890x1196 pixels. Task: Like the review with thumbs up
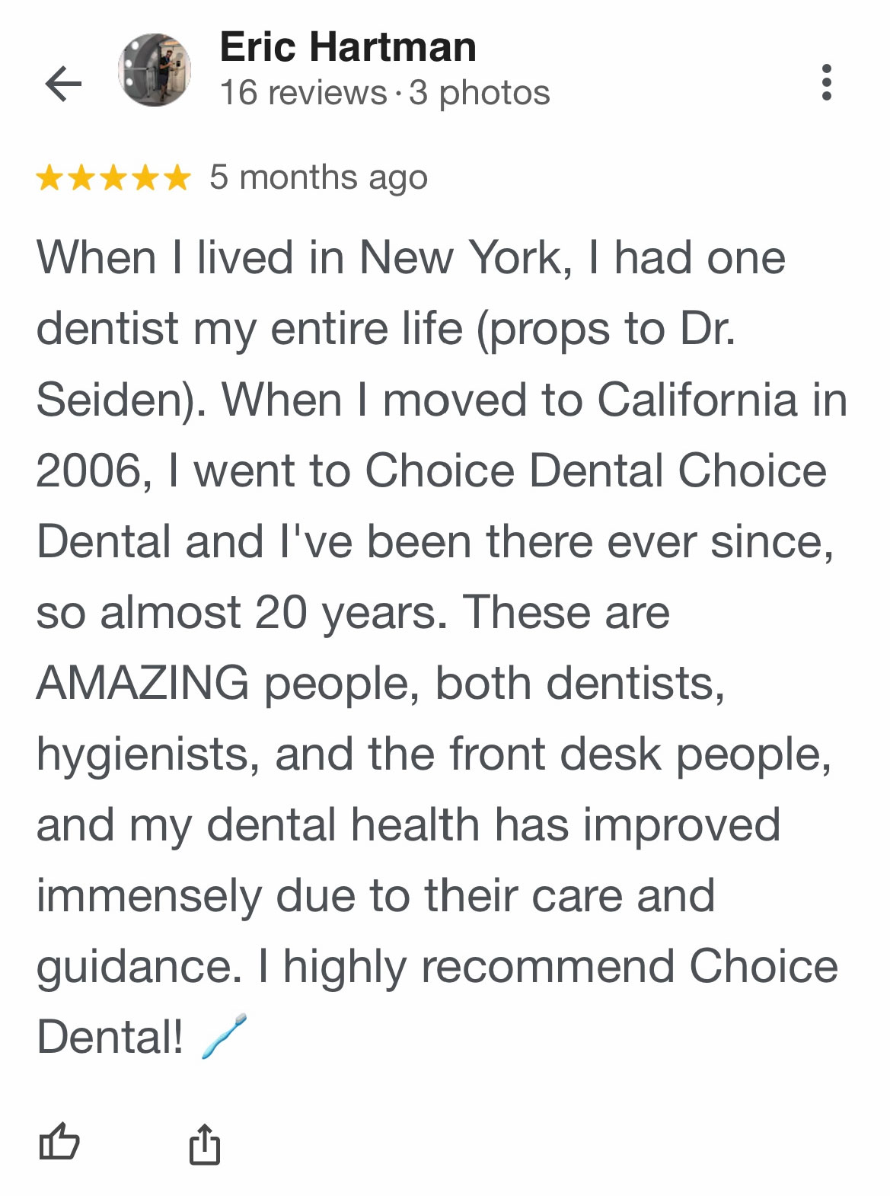click(x=59, y=1142)
